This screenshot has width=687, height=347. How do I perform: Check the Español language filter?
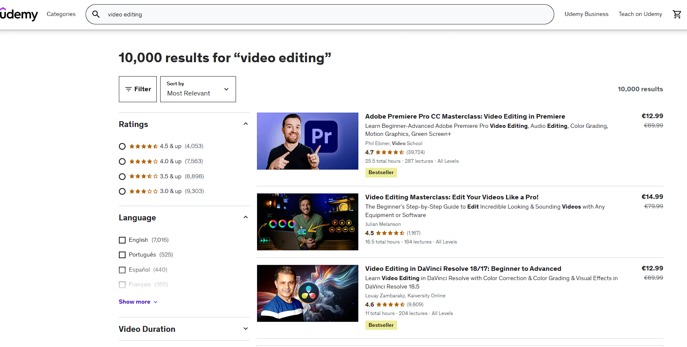[122, 270]
